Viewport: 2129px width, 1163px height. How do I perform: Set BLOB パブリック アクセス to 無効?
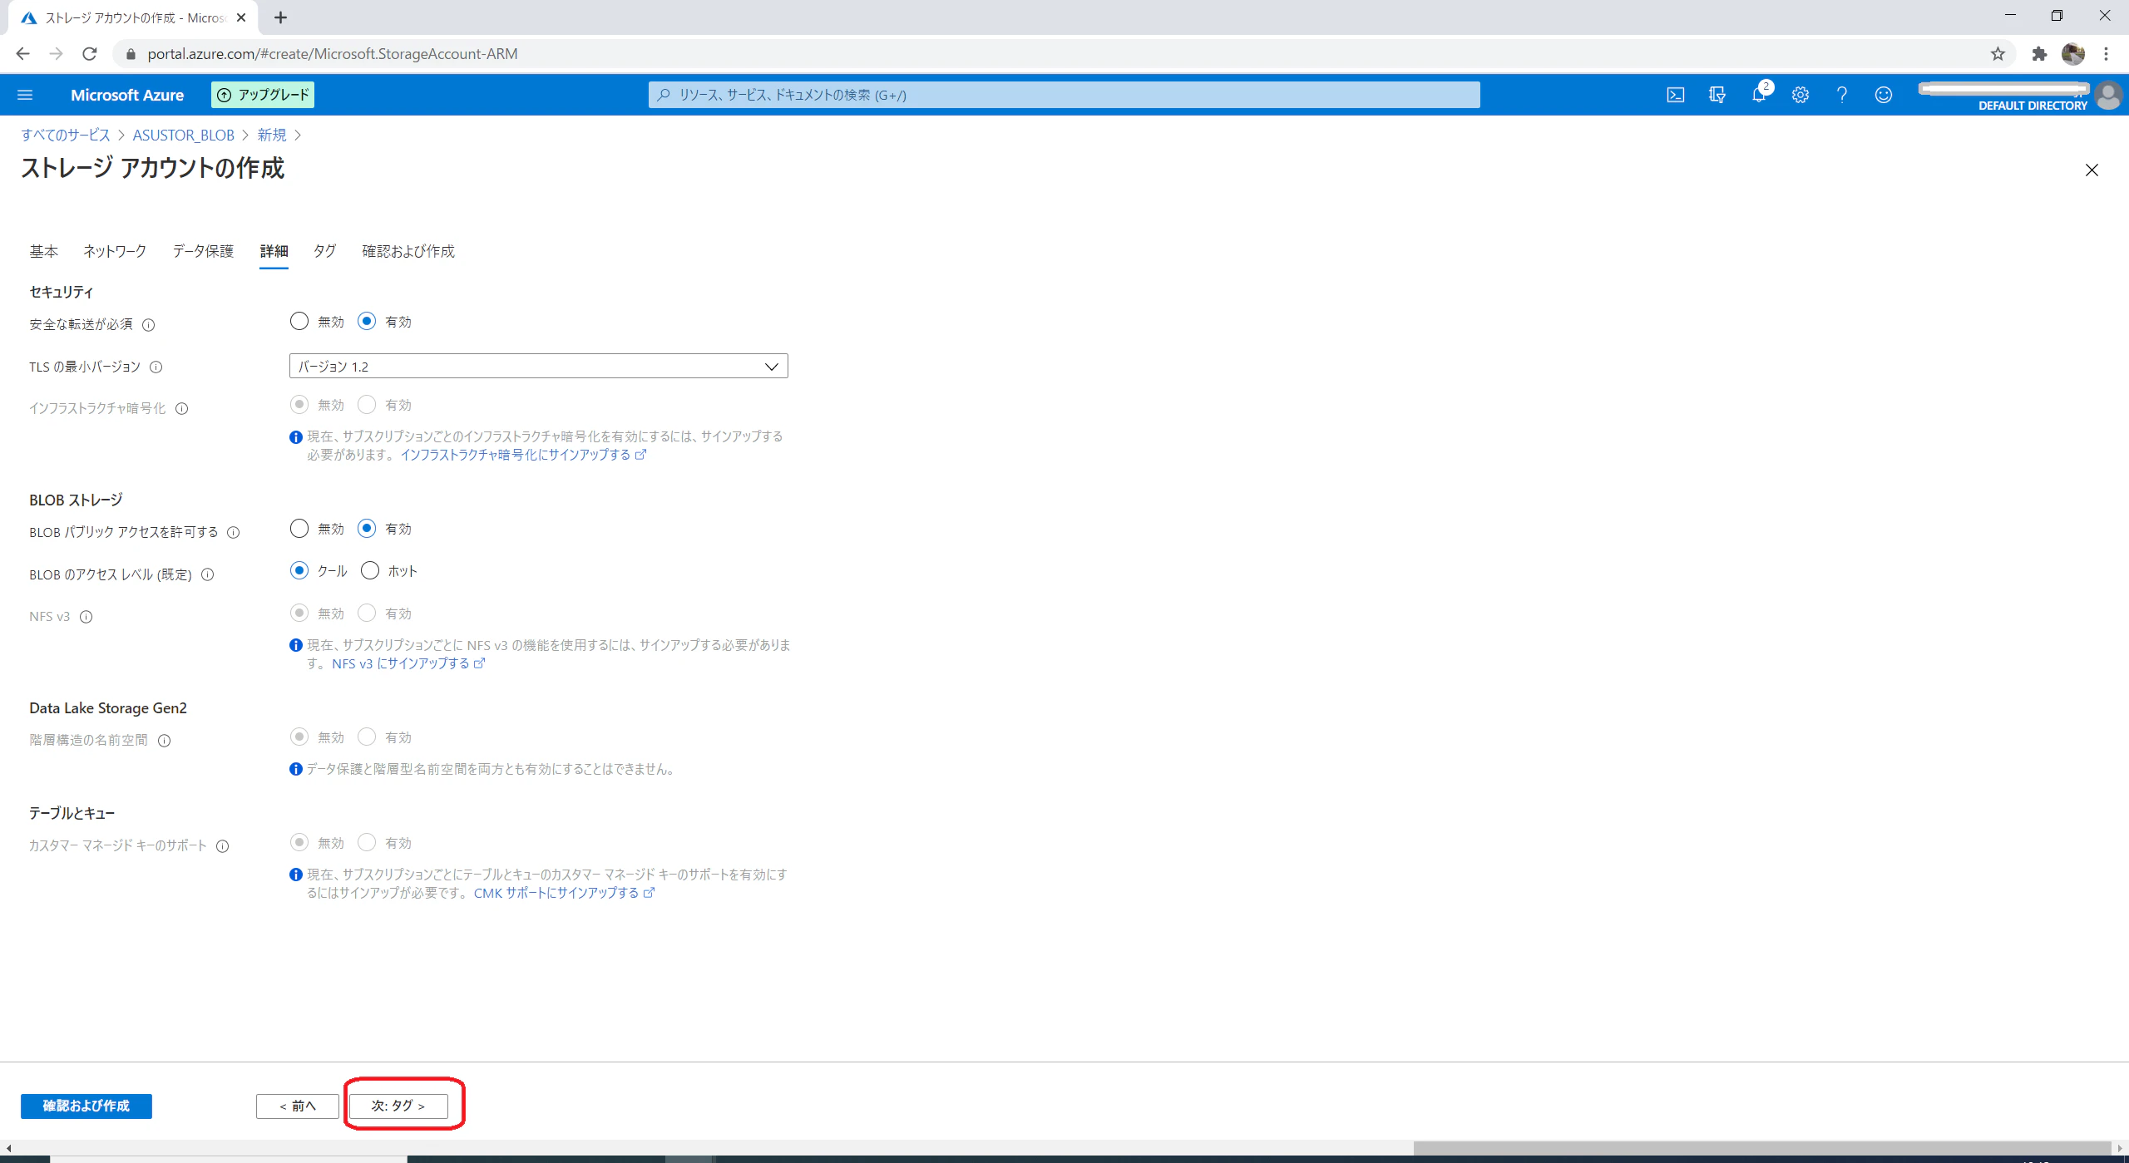point(299,528)
